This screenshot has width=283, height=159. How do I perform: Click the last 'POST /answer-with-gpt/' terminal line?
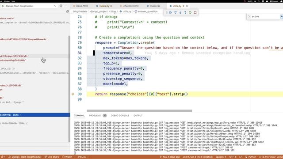[x=154, y=150]
